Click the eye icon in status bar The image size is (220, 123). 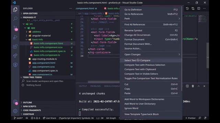[x=27, y=118]
